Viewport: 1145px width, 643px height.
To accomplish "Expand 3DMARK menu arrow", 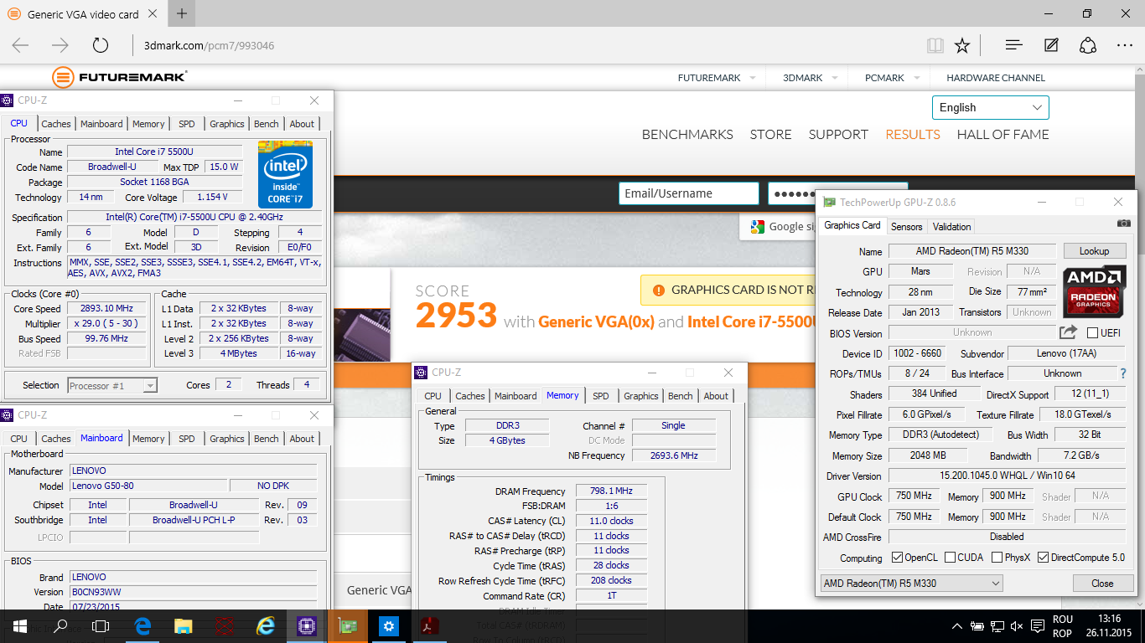I will click(x=834, y=78).
